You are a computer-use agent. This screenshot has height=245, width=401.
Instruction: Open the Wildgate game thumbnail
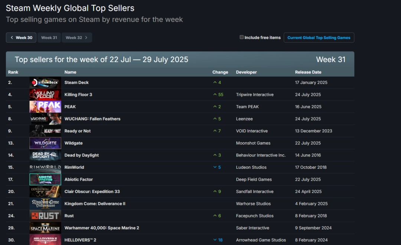(x=45, y=143)
